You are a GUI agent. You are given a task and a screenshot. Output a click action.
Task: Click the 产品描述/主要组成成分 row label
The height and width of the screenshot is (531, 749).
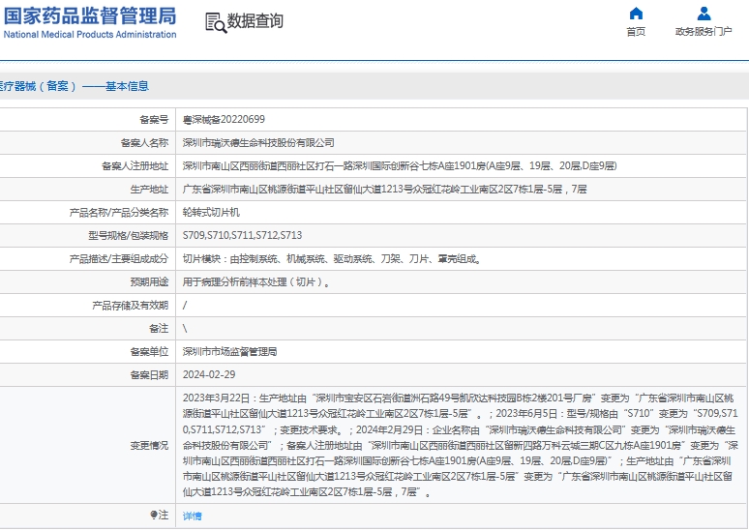(119, 259)
